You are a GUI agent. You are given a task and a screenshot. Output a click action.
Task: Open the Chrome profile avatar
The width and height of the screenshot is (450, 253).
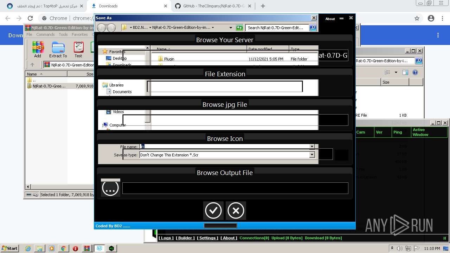pyautogui.click(x=431, y=18)
